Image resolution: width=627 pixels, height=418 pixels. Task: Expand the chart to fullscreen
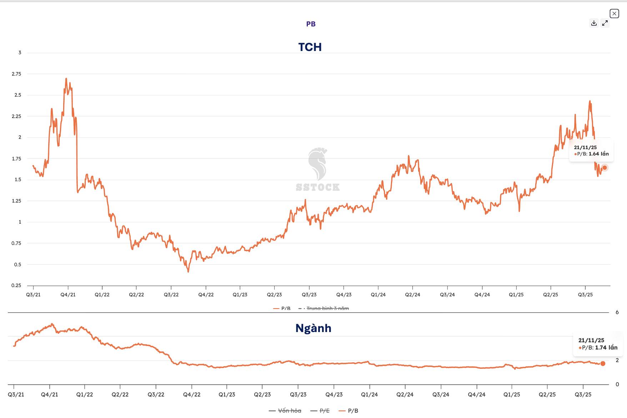pyautogui.click(x=605, y=23)
